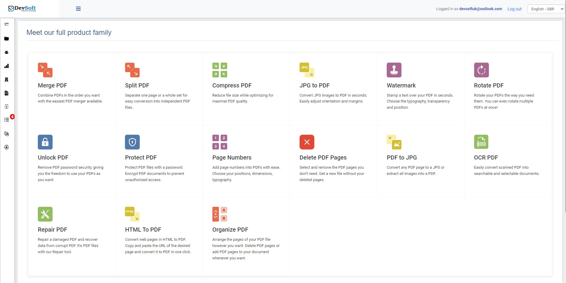The image size is (566, 283).
Task: View analytics via the bar chart sidebar icon
Action: pyautogui.click(x=6, y=66)
